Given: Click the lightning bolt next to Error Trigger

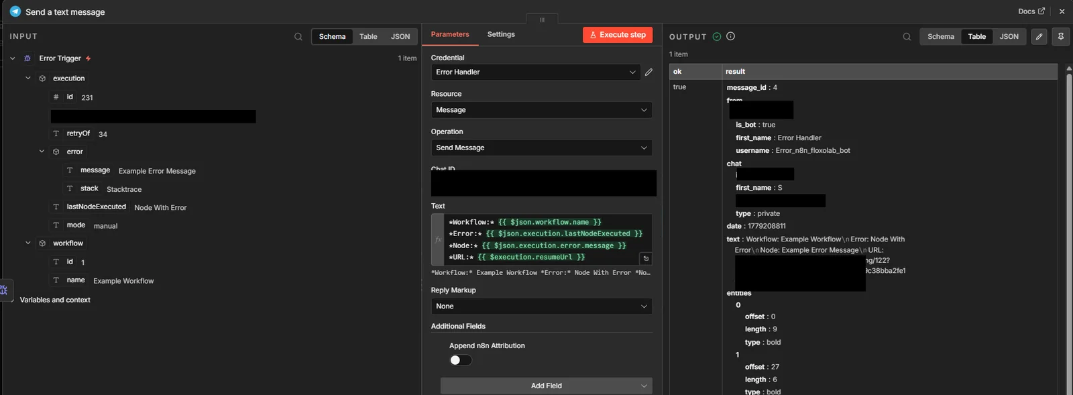Looking at the screenshot, I should 88,58.
